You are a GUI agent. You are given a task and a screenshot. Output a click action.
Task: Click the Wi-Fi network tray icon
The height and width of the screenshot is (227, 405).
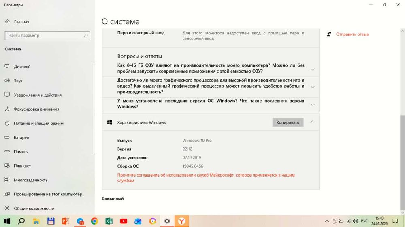[349, 221]
